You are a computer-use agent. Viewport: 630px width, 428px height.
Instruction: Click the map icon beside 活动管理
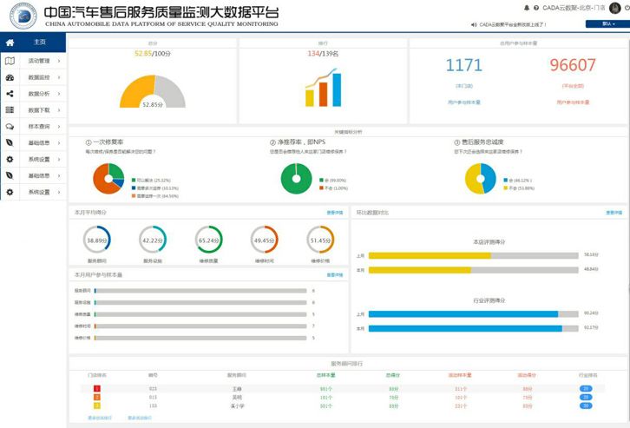point(10,61)
